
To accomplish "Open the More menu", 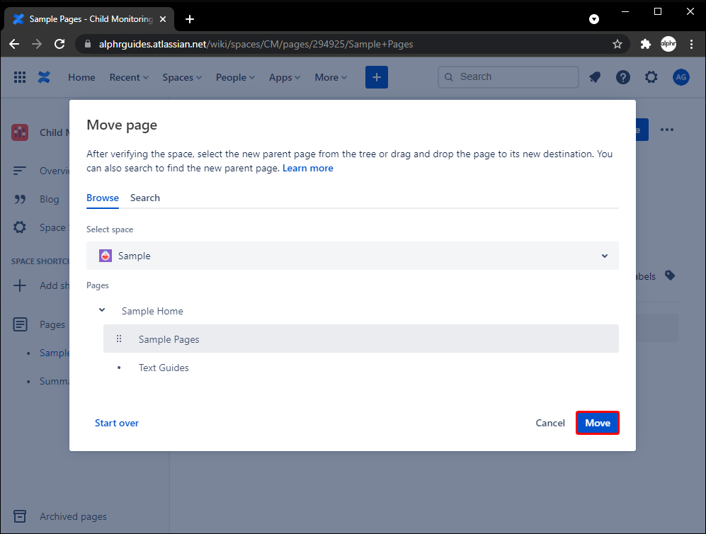I will pos(331,77).
